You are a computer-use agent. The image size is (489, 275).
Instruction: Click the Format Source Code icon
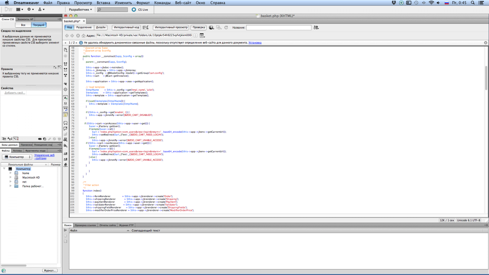tap(65, 165)
